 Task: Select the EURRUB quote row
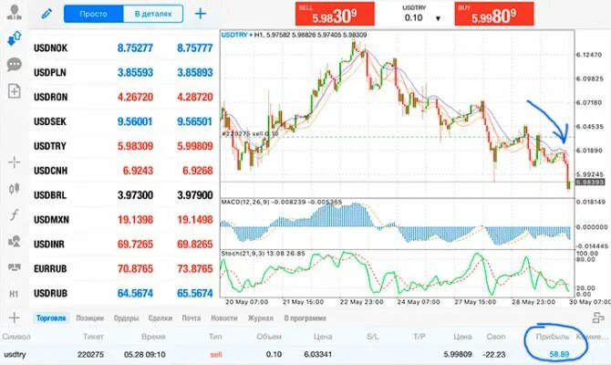123,269
